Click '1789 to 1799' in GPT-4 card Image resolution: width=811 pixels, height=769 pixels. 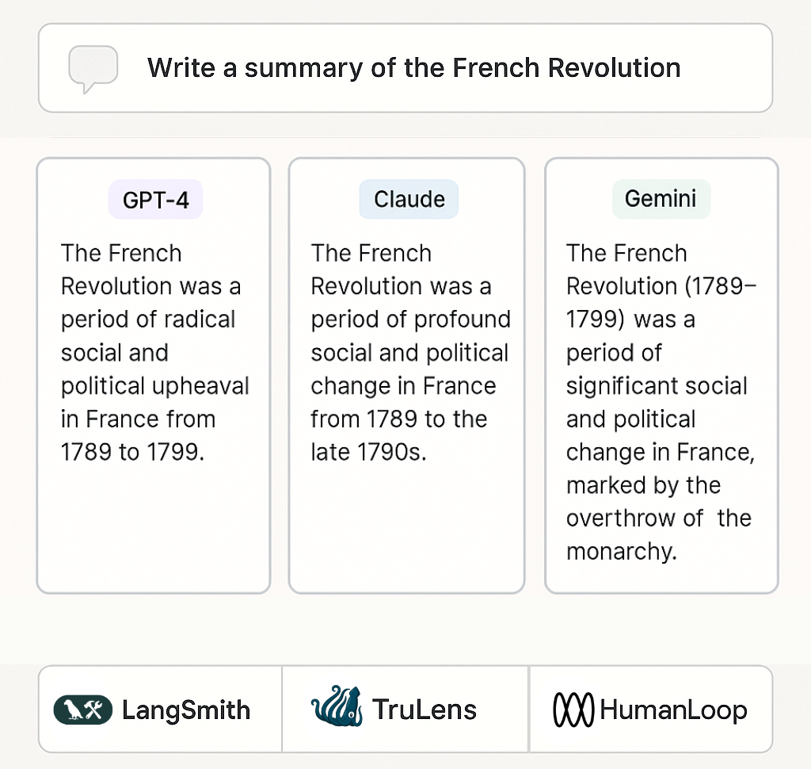click(x=132, y=452)
